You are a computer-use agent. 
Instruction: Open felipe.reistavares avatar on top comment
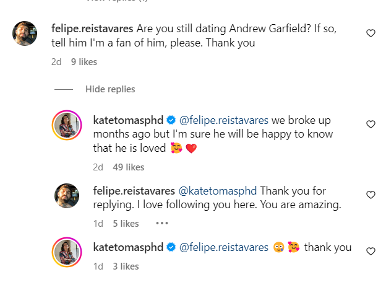(29, 33)
